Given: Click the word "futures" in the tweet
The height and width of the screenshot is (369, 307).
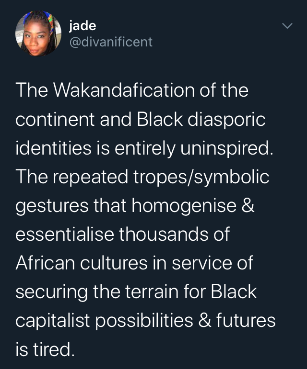Looking at the screenshot, I should pyautogui.click(x=247, y=320).
